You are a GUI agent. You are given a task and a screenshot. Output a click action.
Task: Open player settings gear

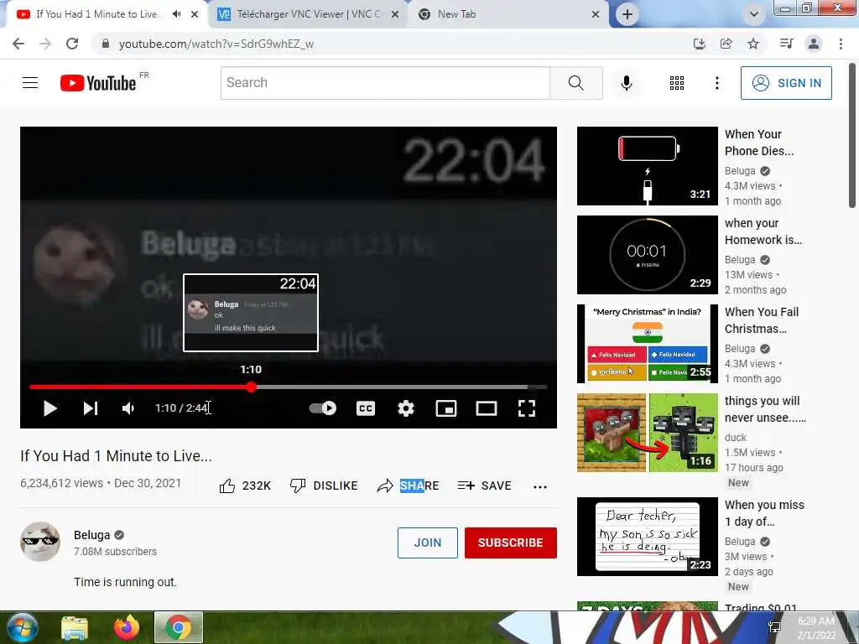(405, 408)
